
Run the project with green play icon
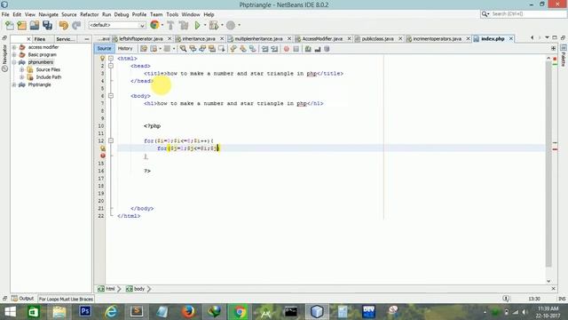pyautogui.click(x=197, y=25)
